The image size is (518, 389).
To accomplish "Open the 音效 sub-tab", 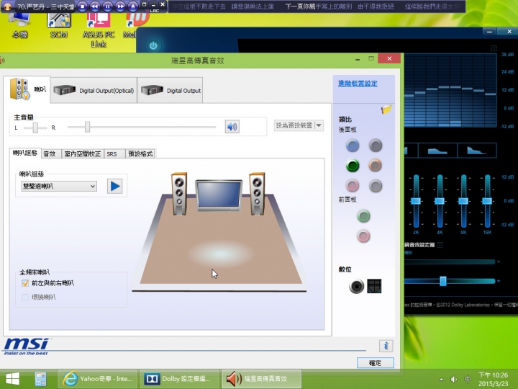I will 50,154.
